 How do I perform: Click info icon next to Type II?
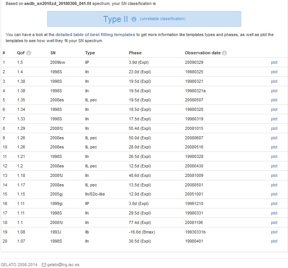134,19
